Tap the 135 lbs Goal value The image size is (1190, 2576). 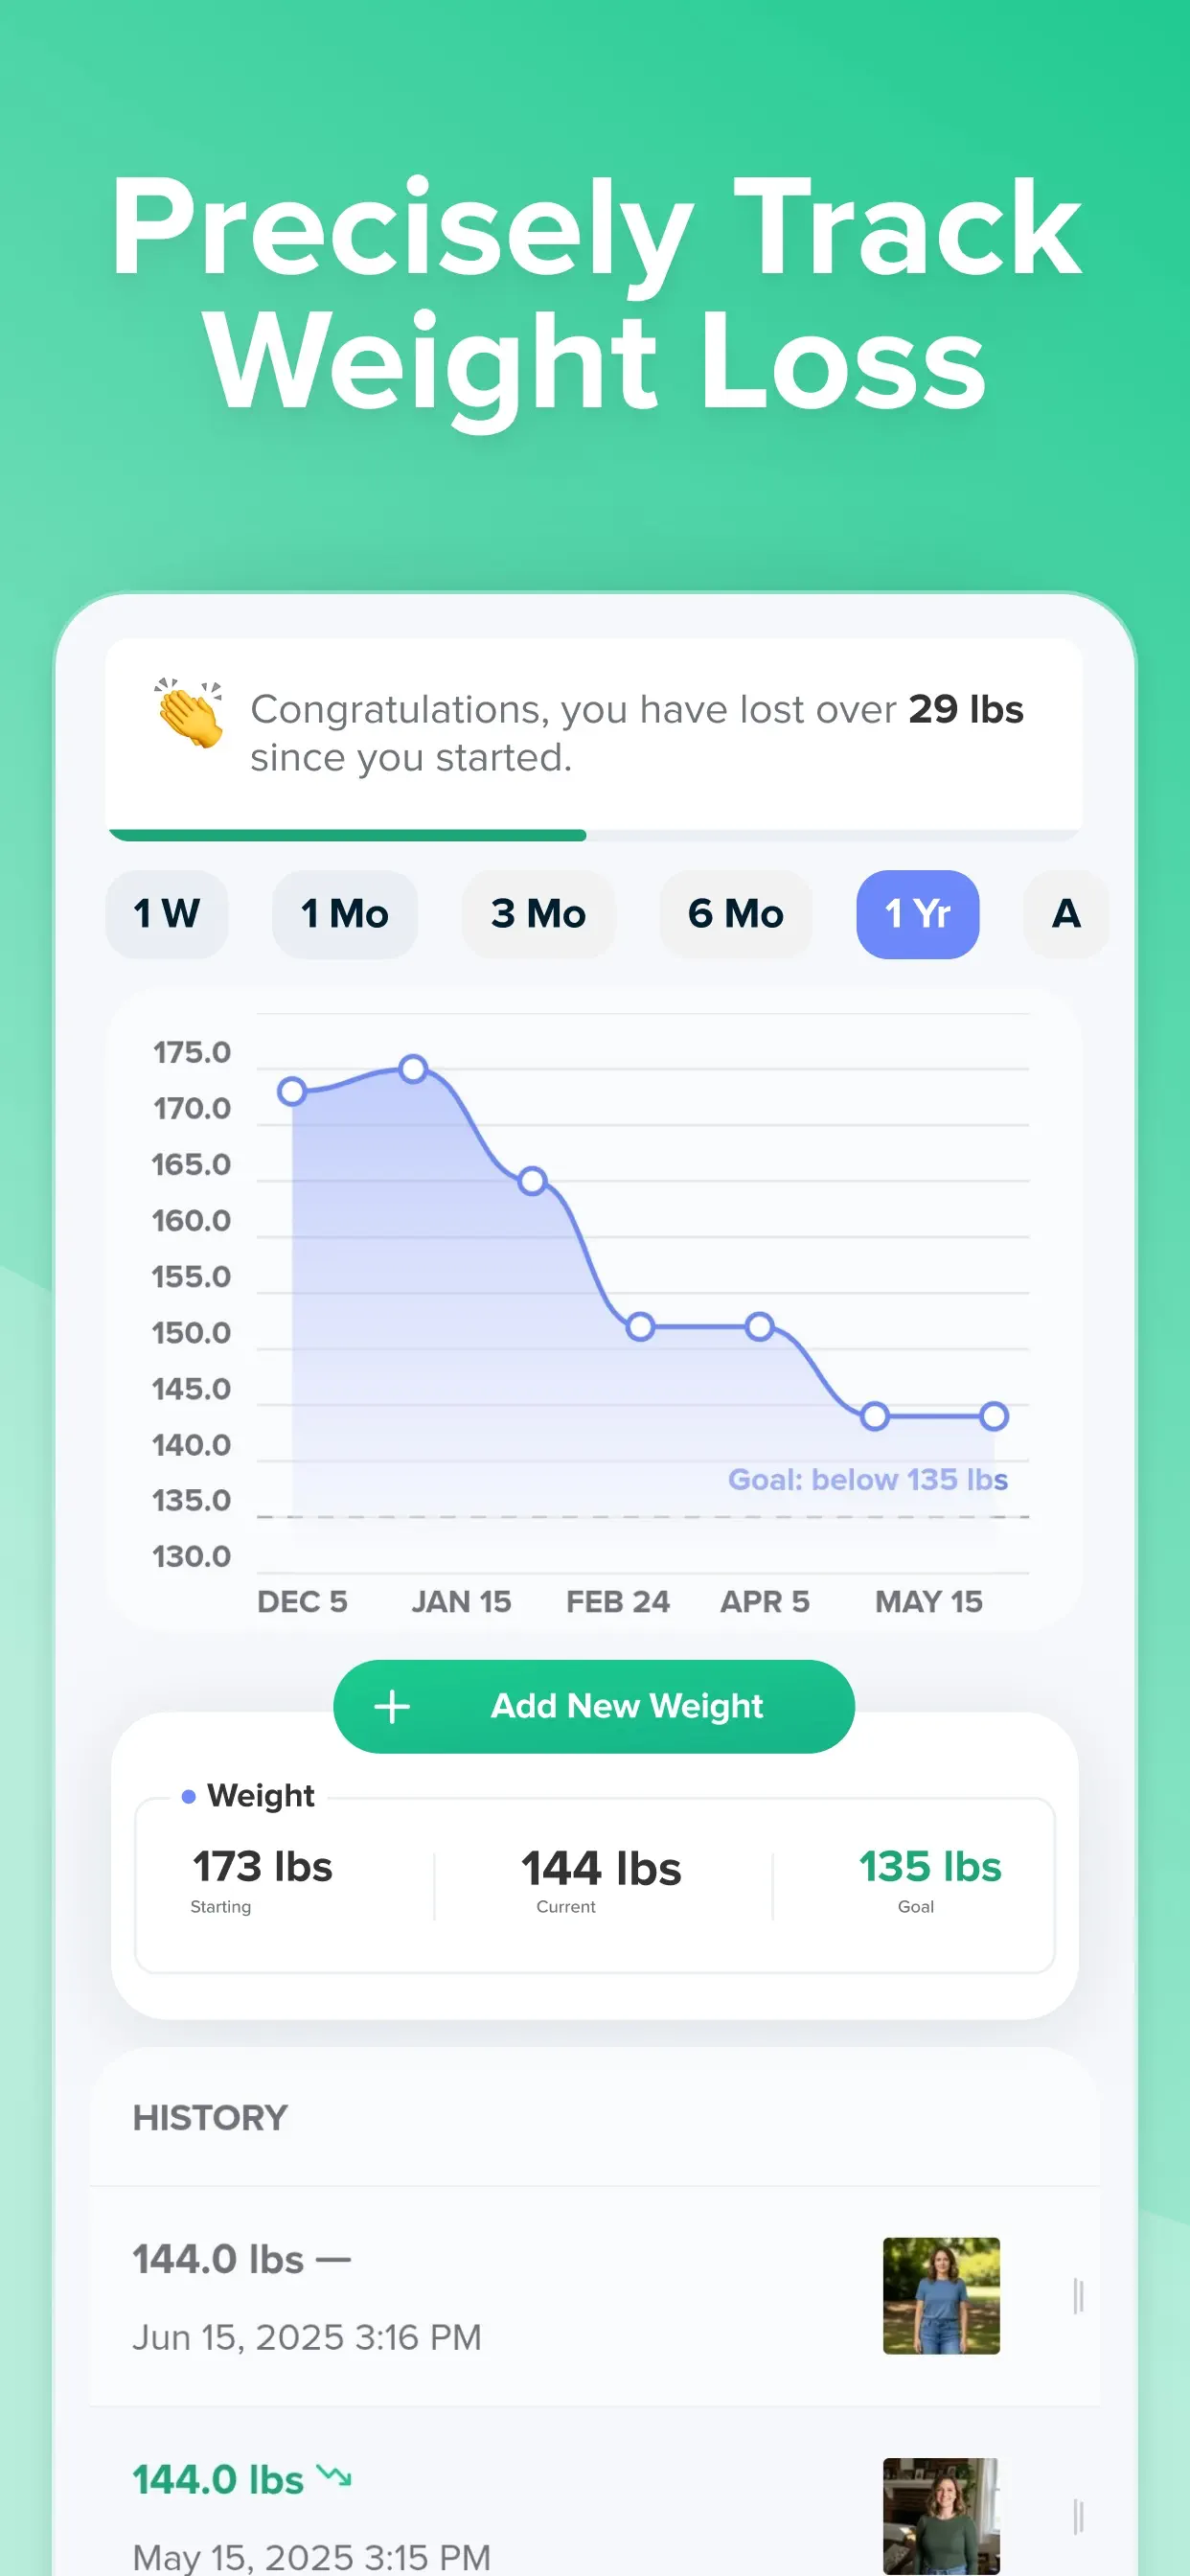click(930, 1867)
